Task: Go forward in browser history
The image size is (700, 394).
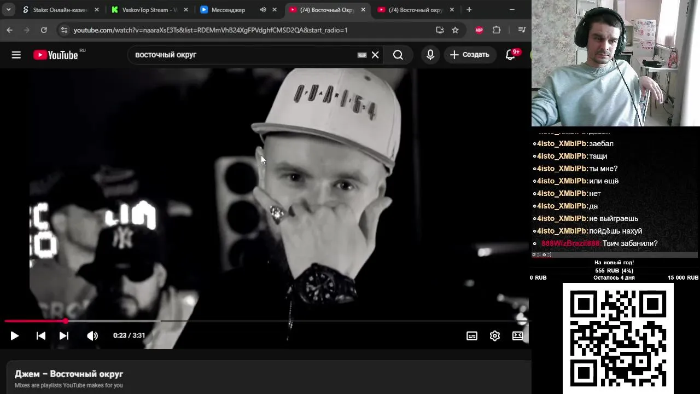Action: point(26,30)
